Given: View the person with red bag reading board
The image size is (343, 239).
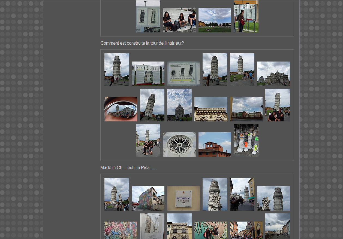Looking at the screenshot, I should pos(246,16).
